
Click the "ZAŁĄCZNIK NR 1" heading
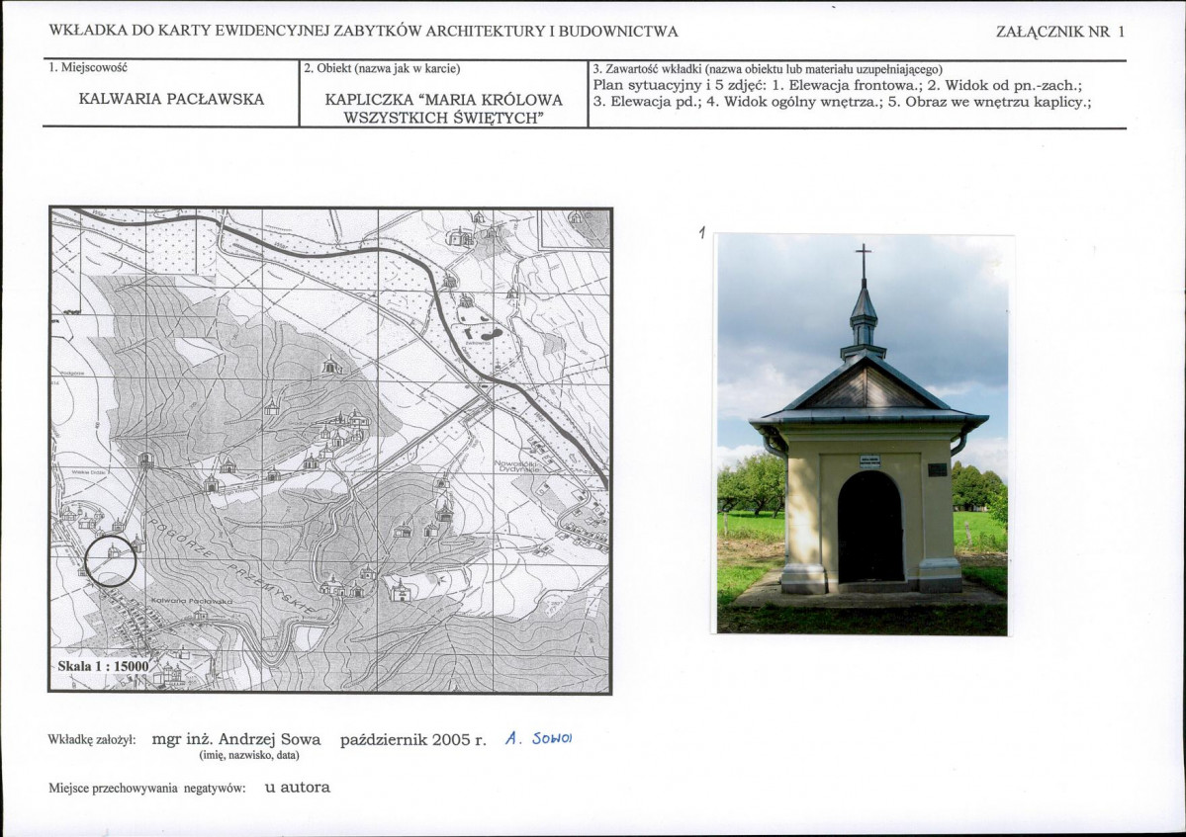(1060, 32)
